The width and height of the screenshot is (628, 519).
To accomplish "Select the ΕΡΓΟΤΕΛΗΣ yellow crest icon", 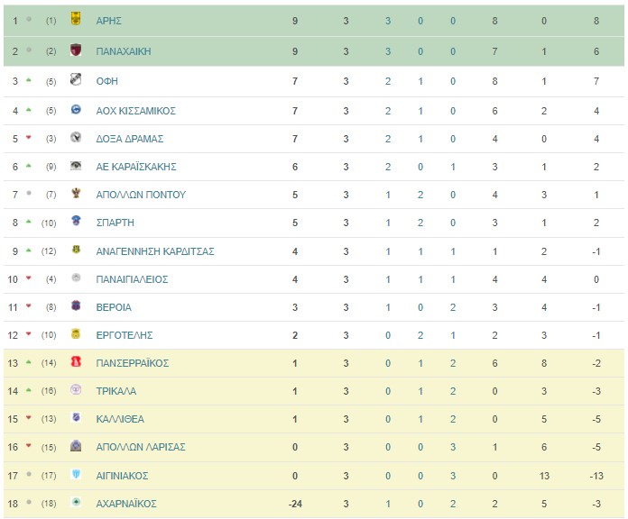I will pos(76,333).
